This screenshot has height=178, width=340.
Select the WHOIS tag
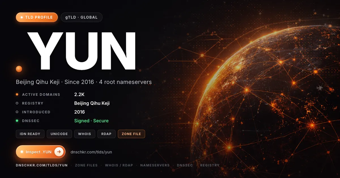click(x=85, y=134)
